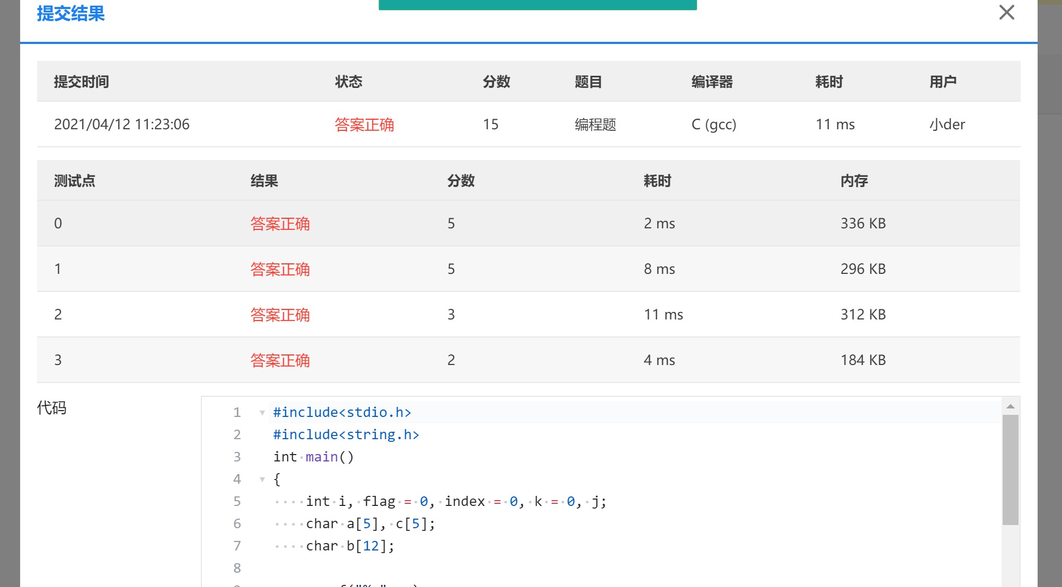This screenshot has height=587, width=1062.
Task: Place the cursor in the char b[12] code line
Action: [350, 546]
